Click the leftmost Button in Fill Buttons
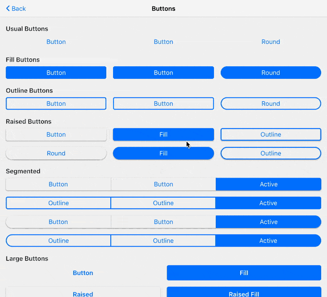 click(56, 73)
